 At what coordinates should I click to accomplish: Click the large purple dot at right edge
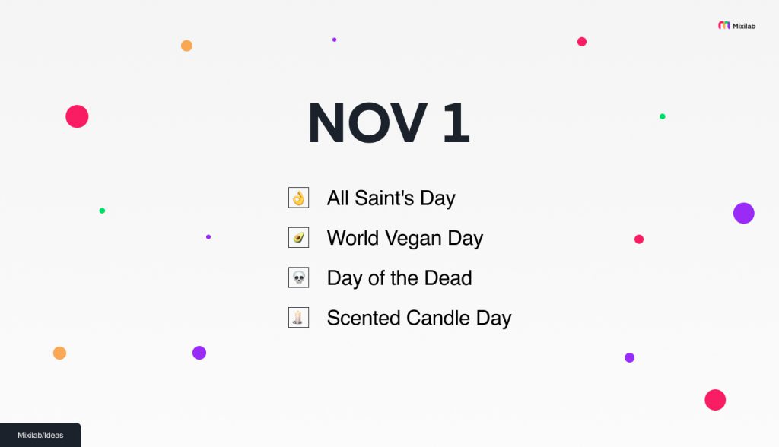(744, 213)
